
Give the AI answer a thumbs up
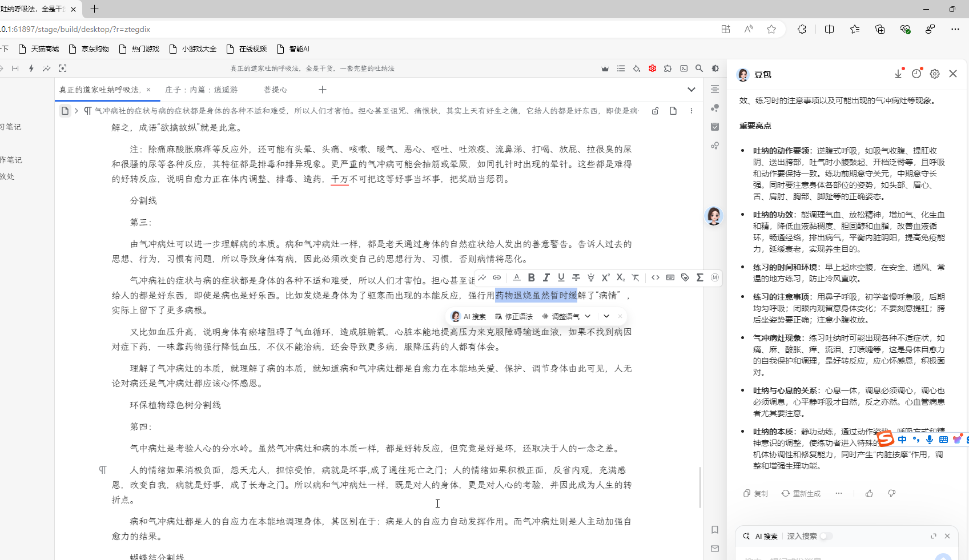pyautogui.click(x=869, y=493)
